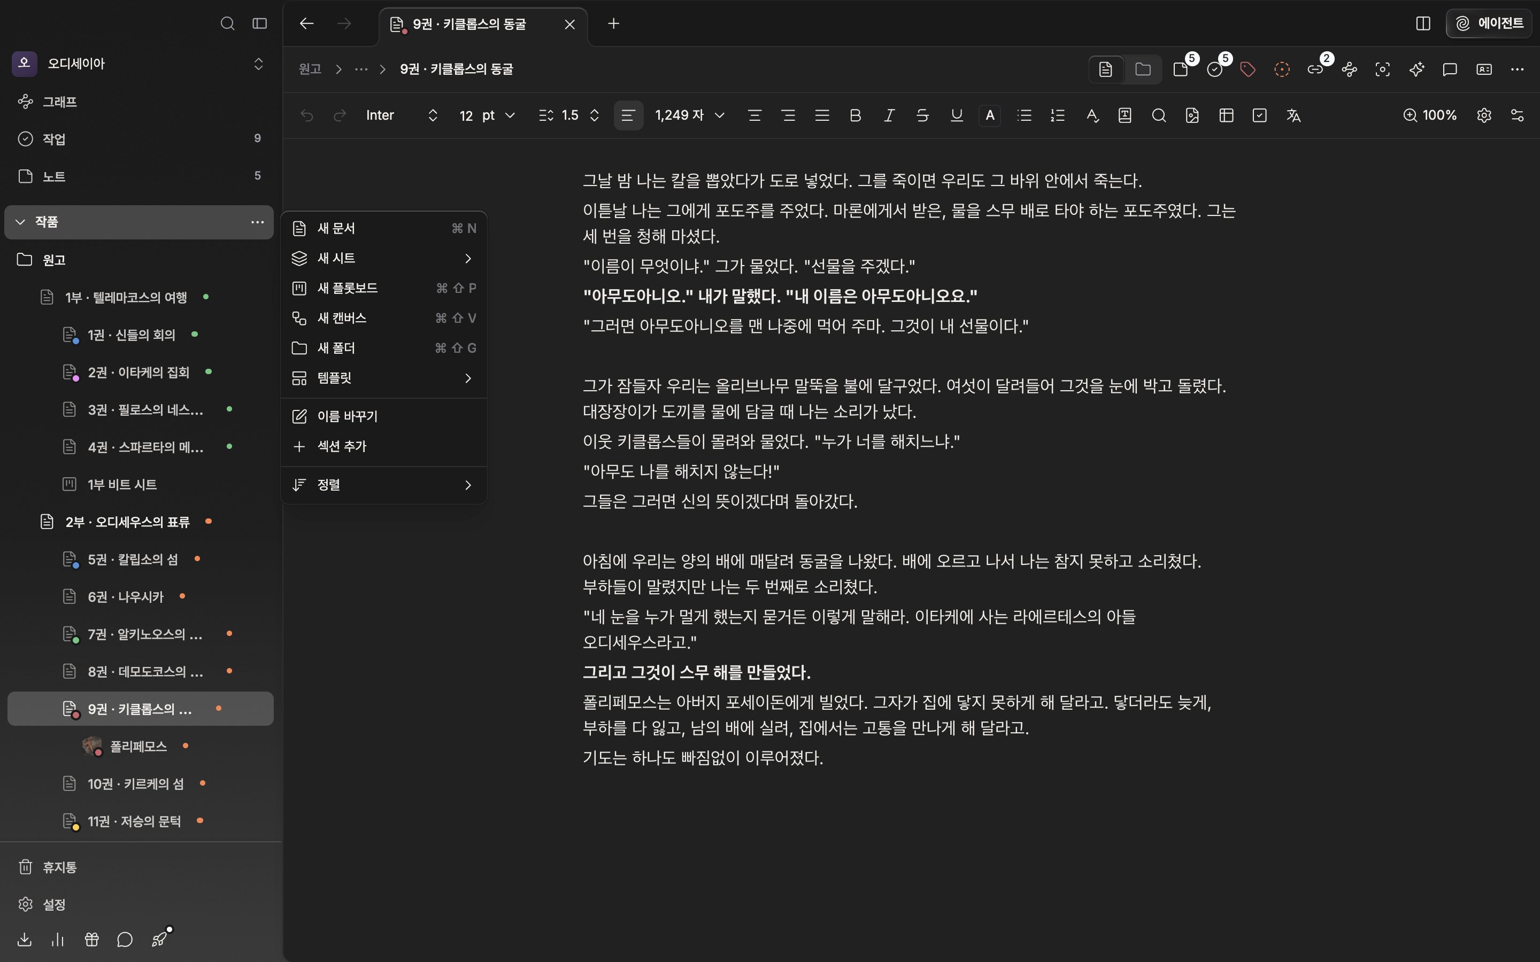Open the text color A swatch
This screenshot has height=962, width=1540.
point(990,115)
